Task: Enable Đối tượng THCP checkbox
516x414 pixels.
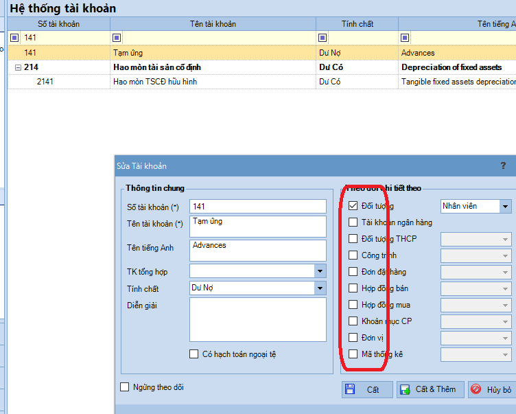Action: click(x=353, y=239)
